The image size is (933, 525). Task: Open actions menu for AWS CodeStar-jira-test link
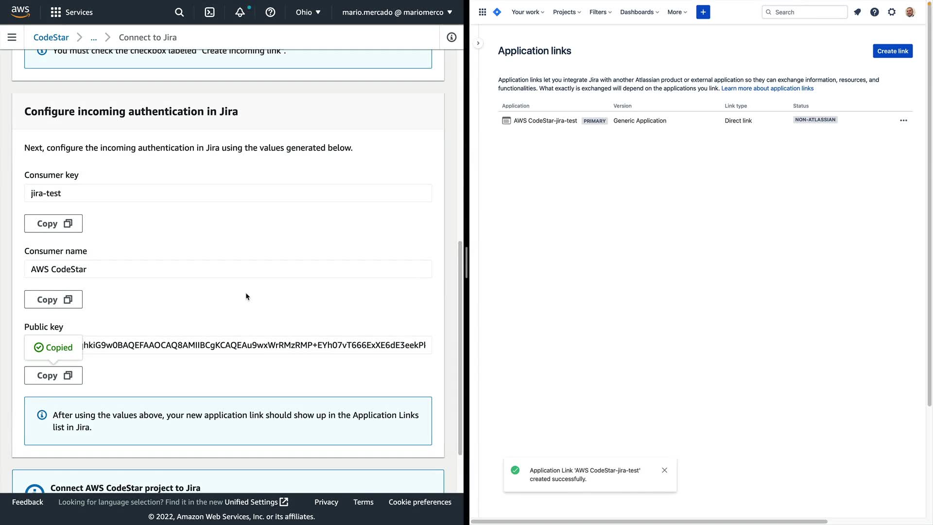pos(903,121)
